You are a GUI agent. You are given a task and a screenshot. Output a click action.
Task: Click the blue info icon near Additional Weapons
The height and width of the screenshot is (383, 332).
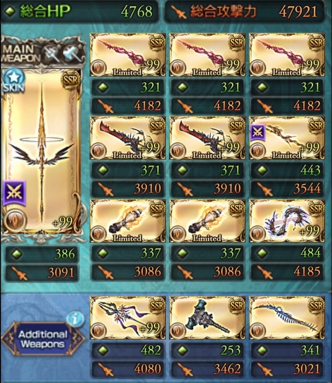point(75,318)
